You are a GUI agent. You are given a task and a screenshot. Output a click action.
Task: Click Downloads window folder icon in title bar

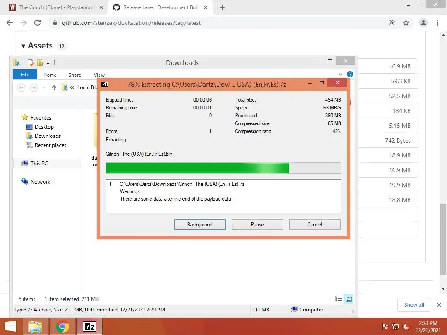pyautogui.click(x=16, y=63)
